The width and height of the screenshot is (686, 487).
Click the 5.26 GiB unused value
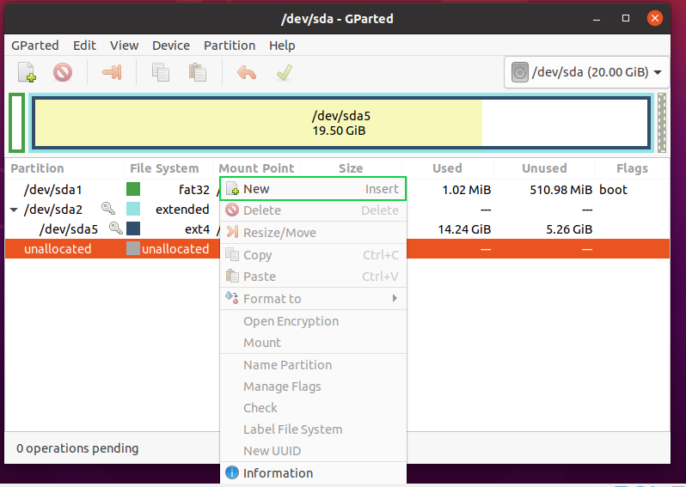(x=569, y=229)
